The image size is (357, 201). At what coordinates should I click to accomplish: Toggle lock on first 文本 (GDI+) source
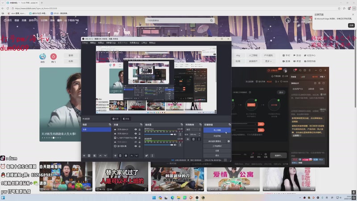point(139,129)
